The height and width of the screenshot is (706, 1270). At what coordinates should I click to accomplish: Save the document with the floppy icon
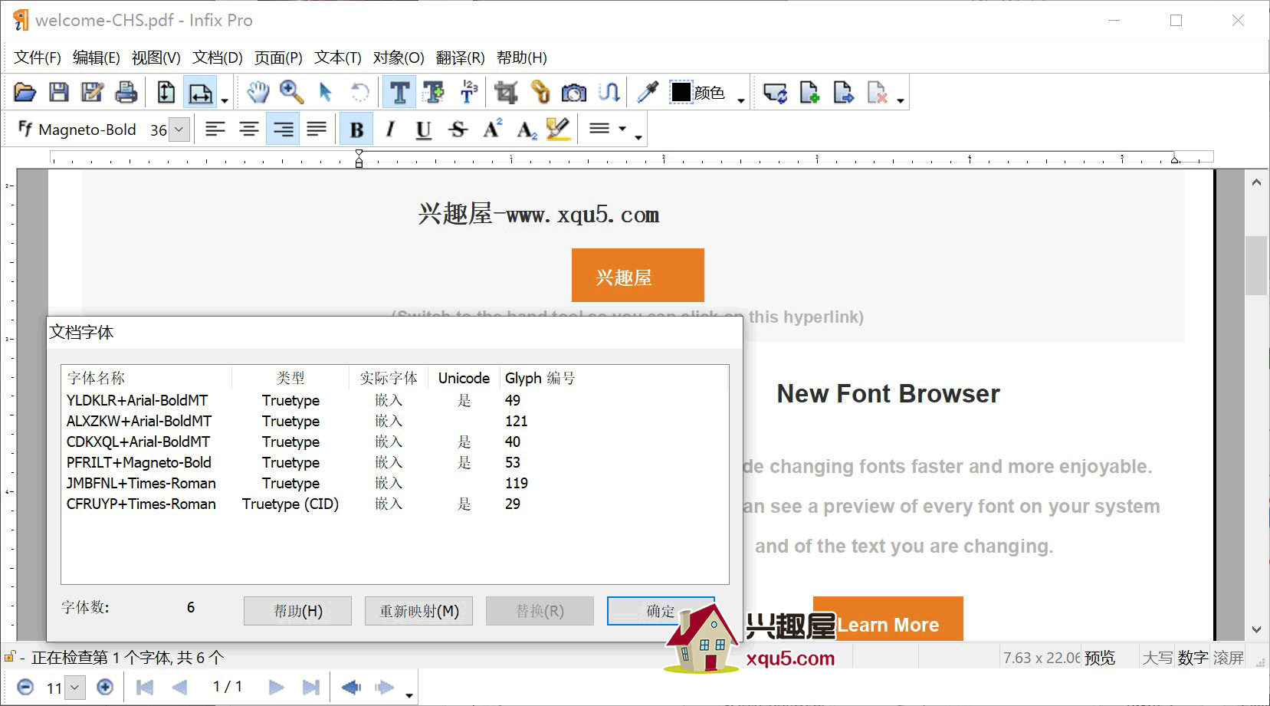(x=58, y=93)
